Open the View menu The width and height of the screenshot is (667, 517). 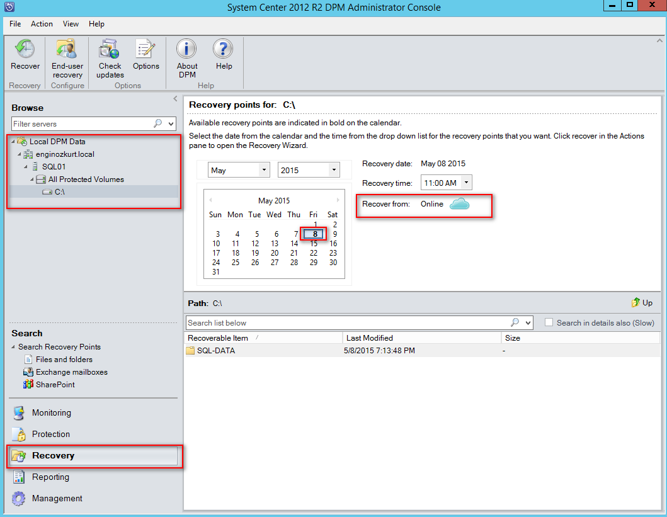[71, 24]
